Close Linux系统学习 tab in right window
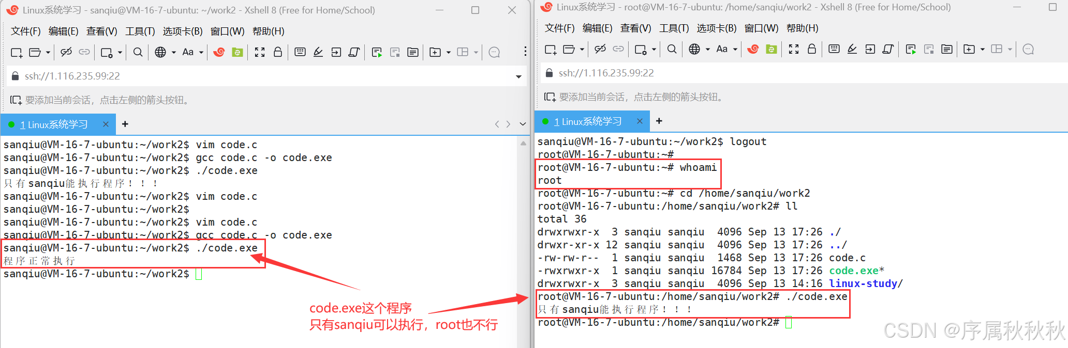The width and height of the screenshot is (1068, 348). (640, 121)
